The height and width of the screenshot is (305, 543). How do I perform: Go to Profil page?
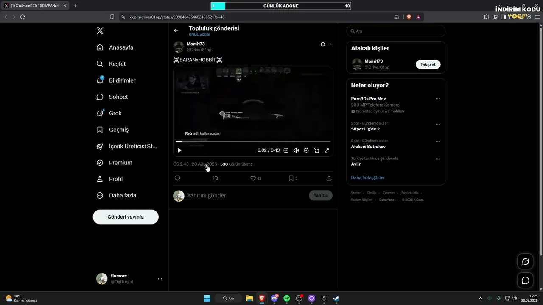(109, 179)
